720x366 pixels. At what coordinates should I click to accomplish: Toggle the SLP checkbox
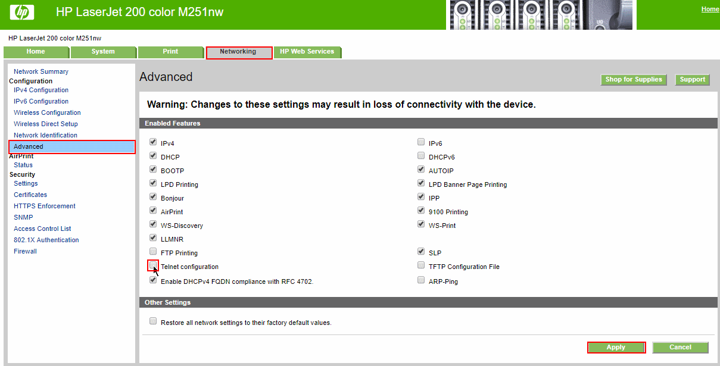[421, 252]
